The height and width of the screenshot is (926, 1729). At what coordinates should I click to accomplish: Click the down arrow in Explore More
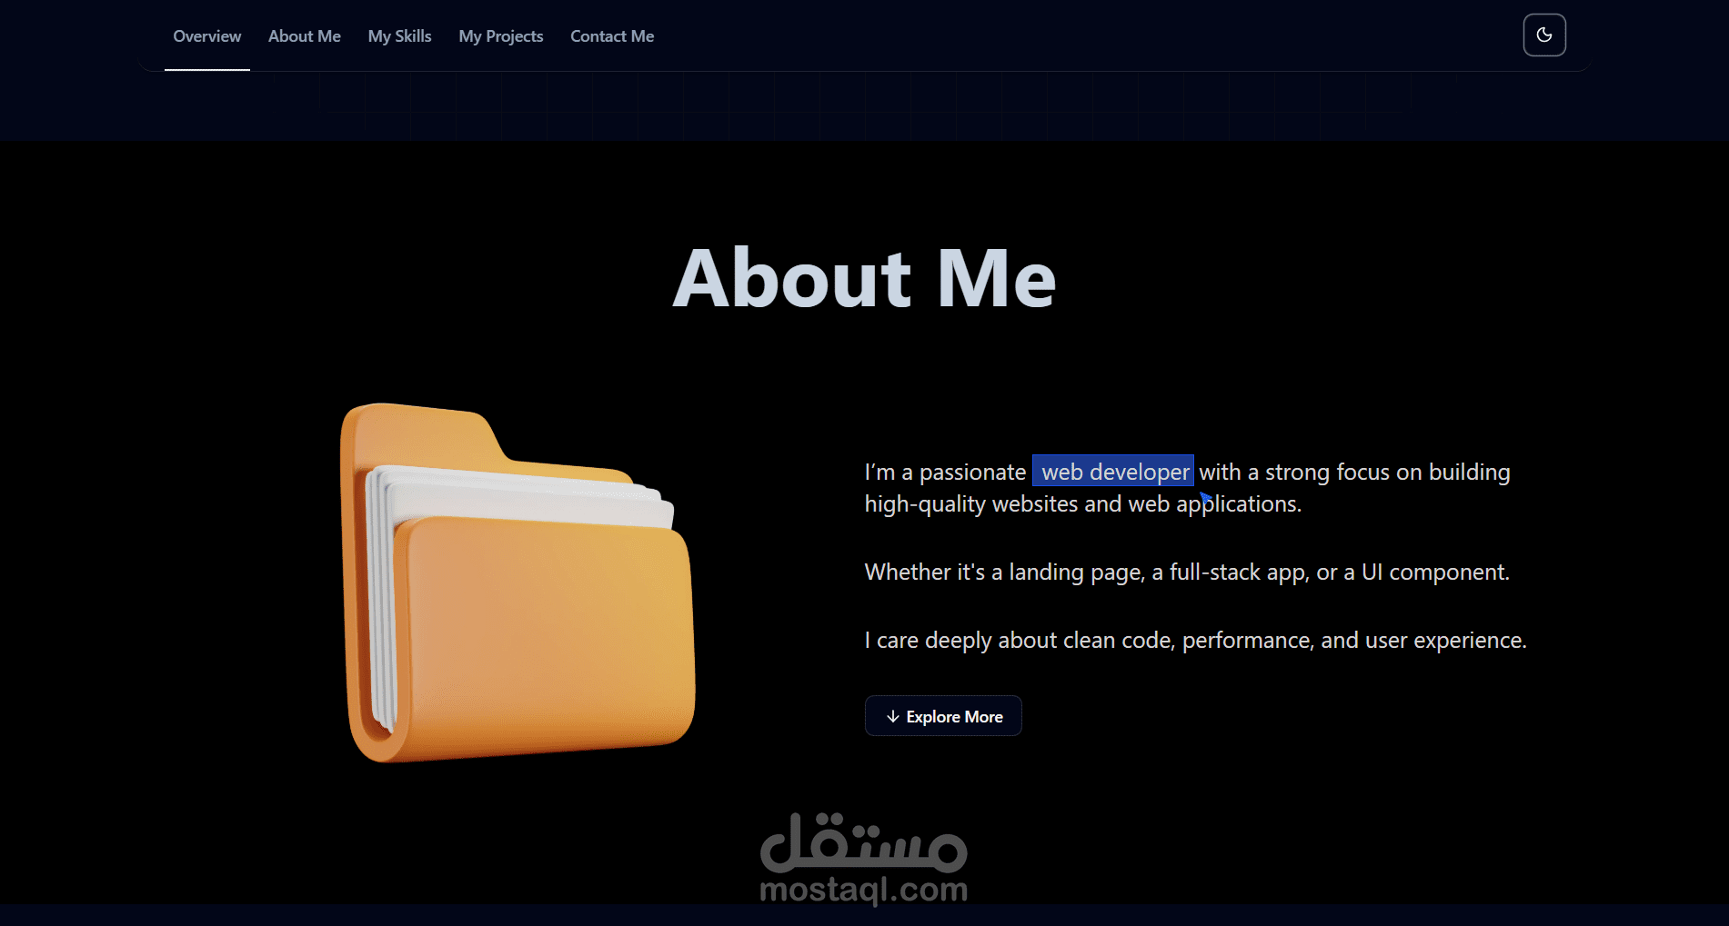(892, 716)
